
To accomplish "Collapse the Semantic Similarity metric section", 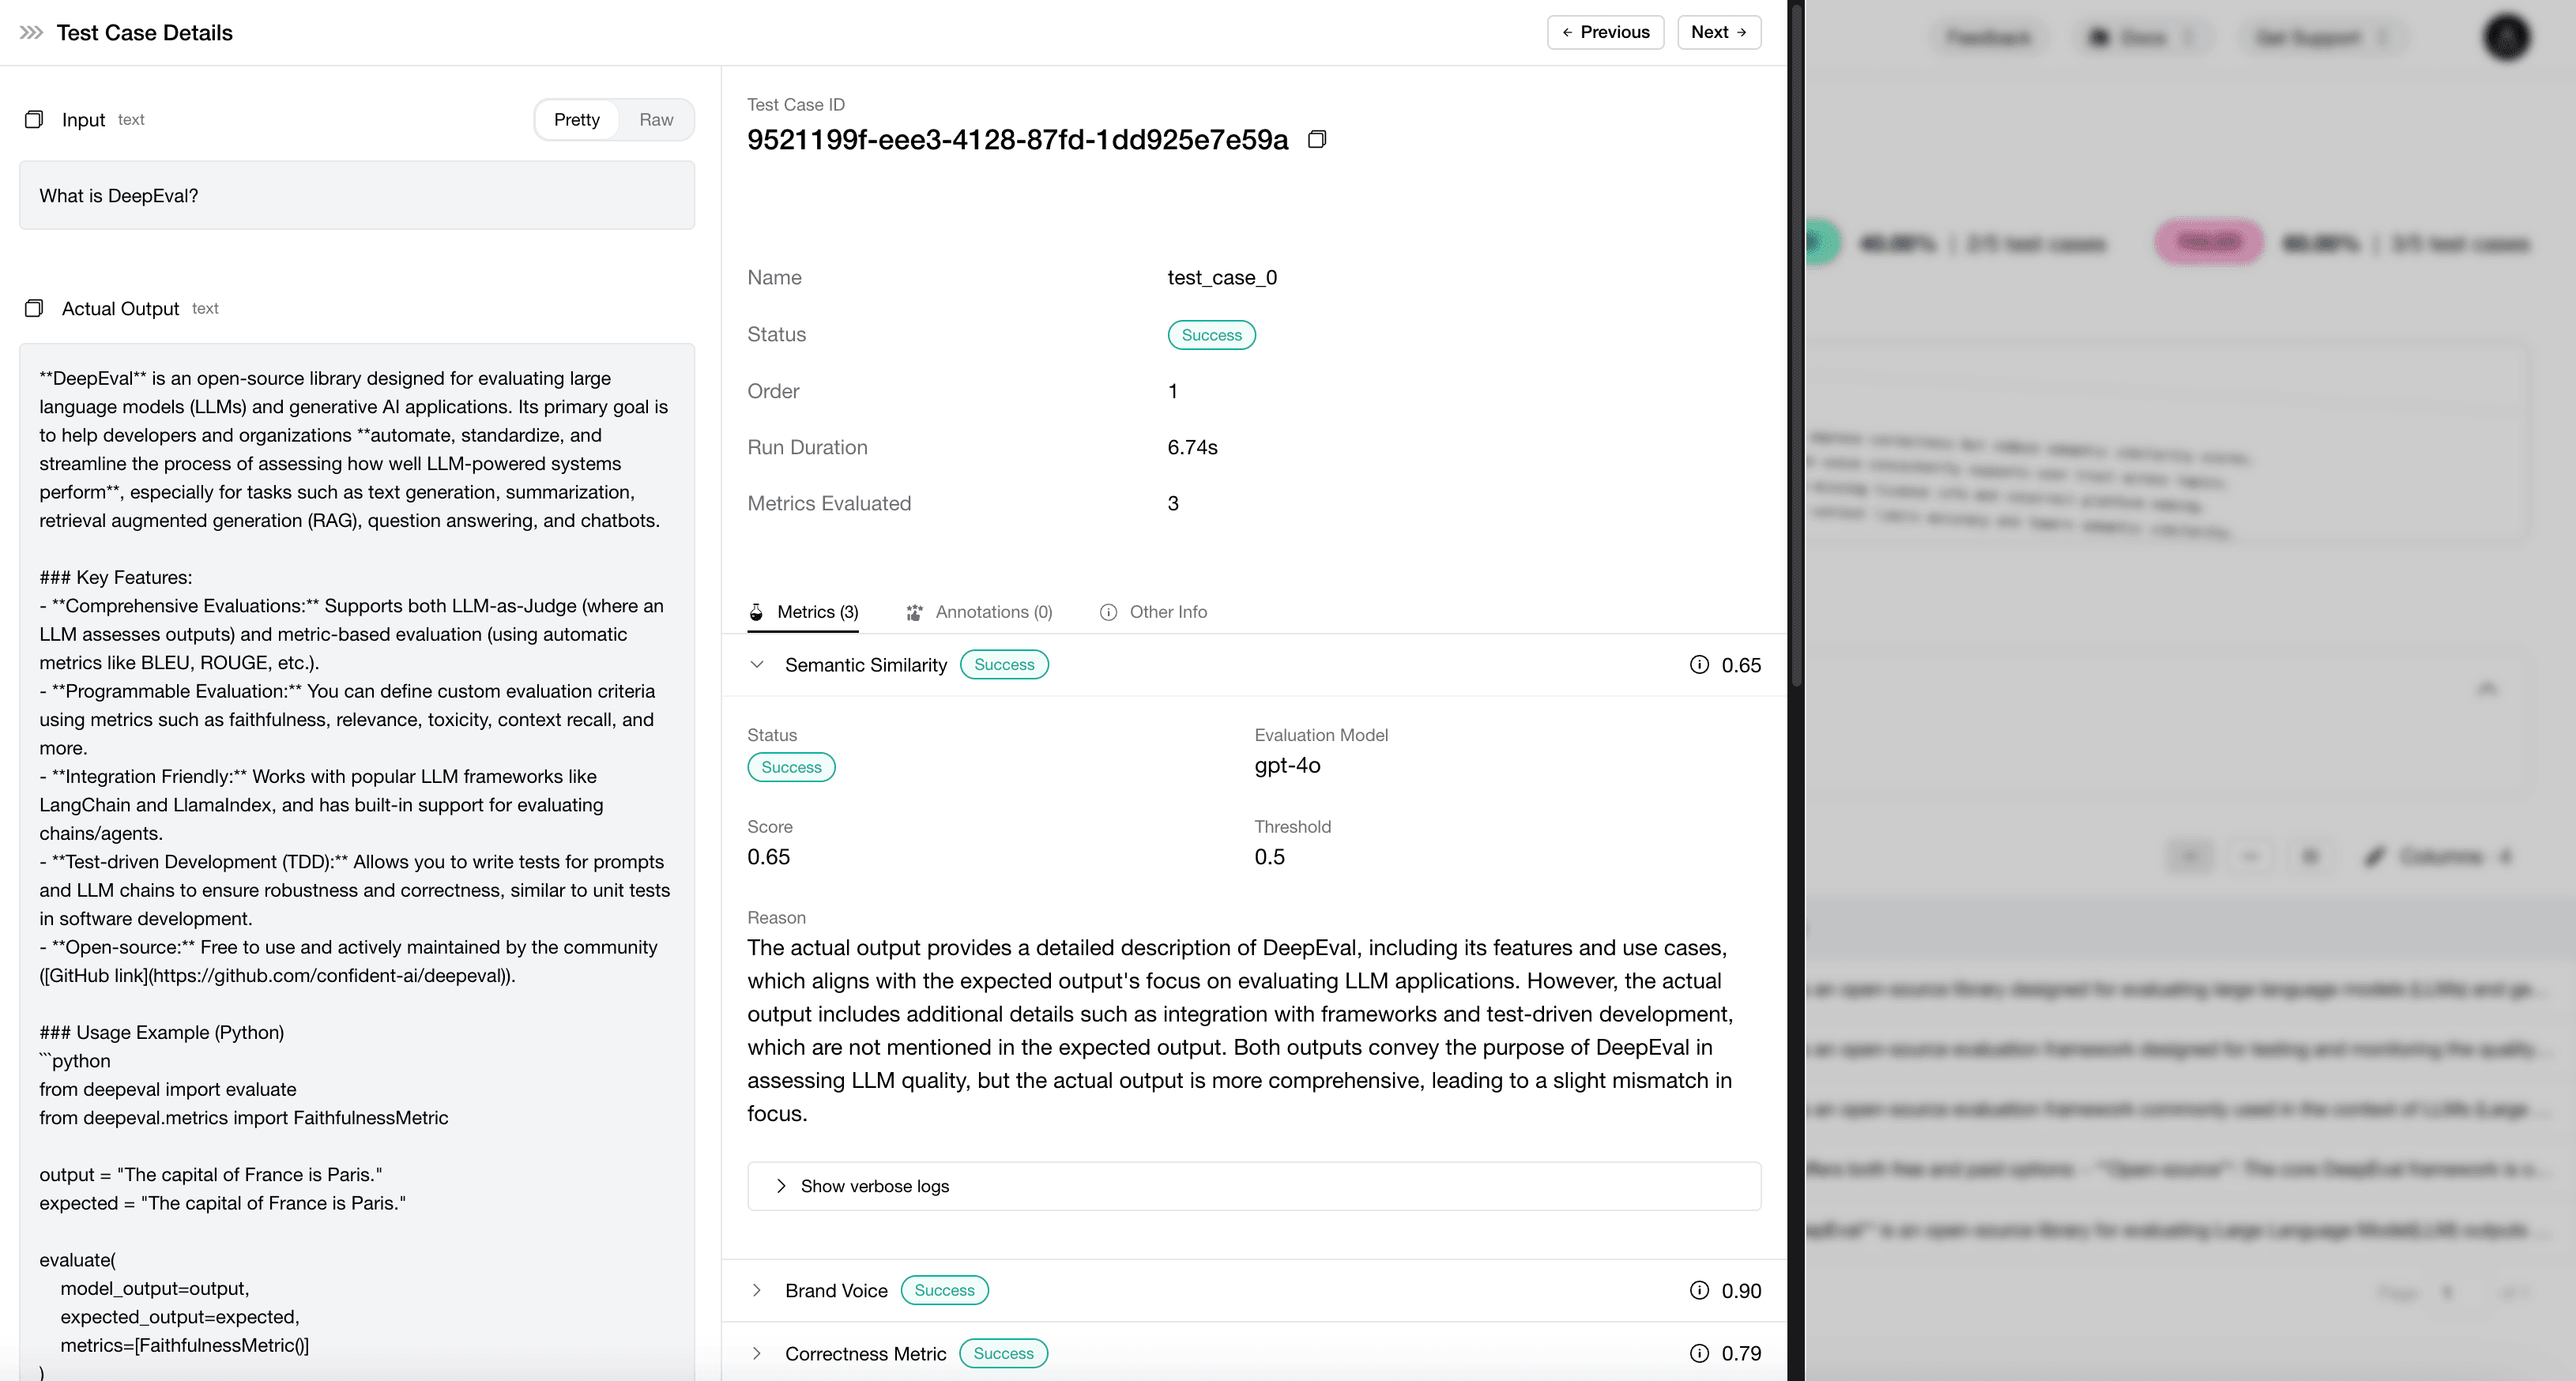I will tap(758, 664).
